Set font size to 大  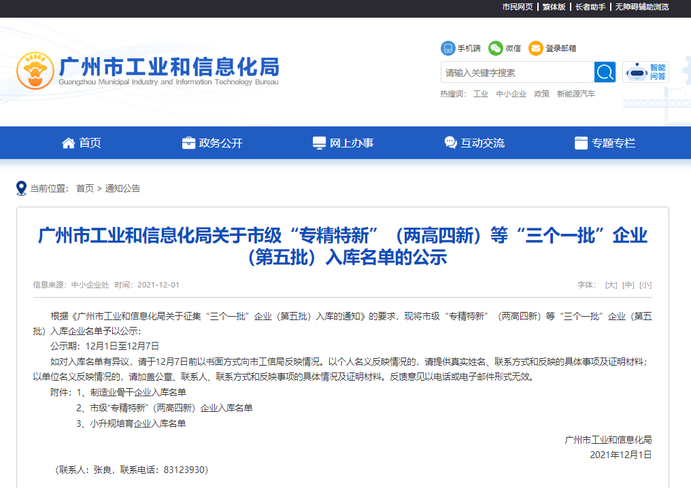point(611,285)
